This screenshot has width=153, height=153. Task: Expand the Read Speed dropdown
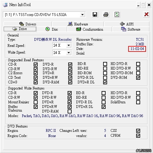coord(69,45)
